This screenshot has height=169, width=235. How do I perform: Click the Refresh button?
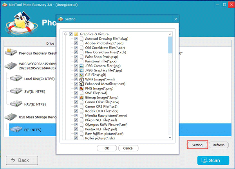click(x=219, y=145)
